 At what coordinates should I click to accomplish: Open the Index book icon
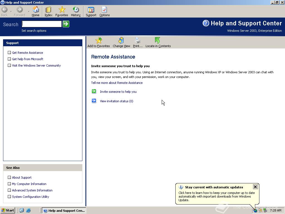point(48,9)
